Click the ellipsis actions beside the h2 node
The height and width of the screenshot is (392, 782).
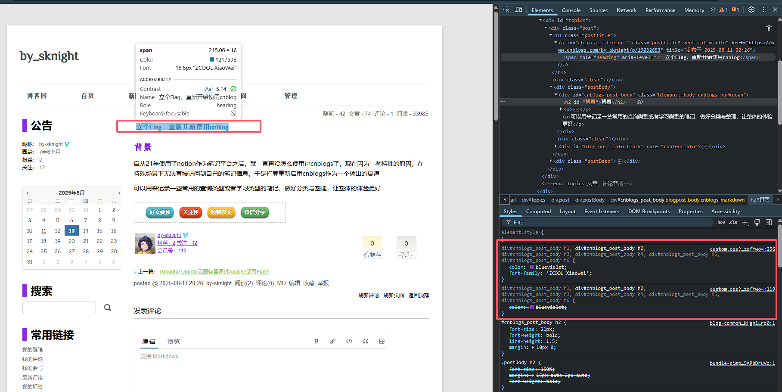(503, 102)
